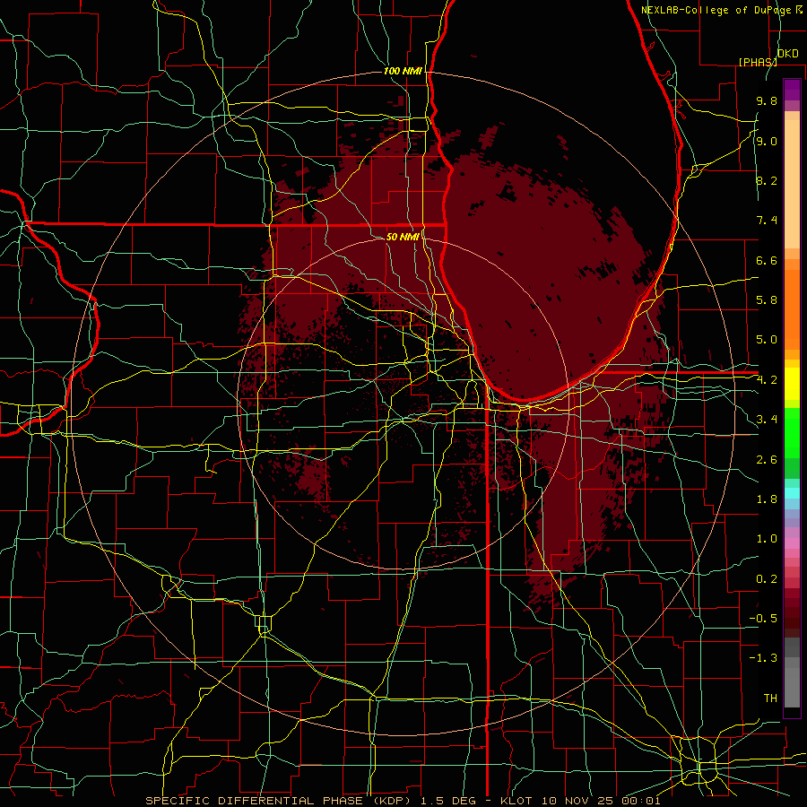Click the 3.4 scale value
The image size is (807, 807).
(x=767, y=420)
